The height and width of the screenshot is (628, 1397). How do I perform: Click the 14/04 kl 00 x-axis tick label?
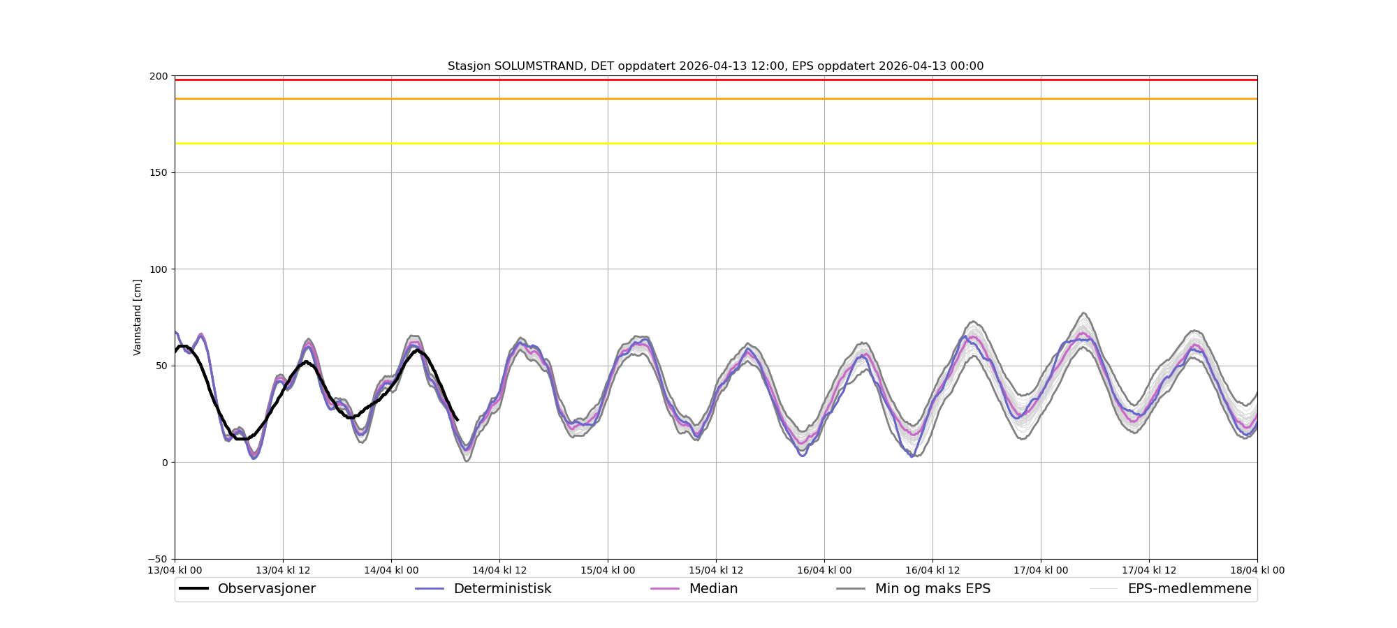pos(391,570)
